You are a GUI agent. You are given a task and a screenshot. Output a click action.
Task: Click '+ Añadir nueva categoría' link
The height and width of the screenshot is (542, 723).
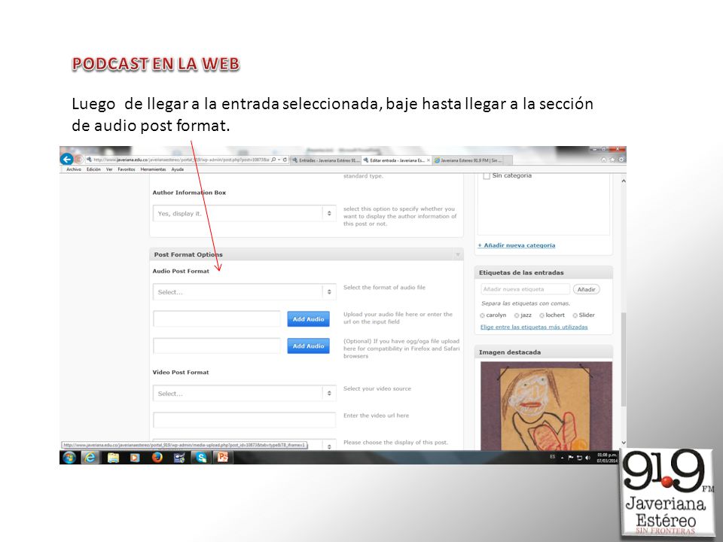pos(517,245)
